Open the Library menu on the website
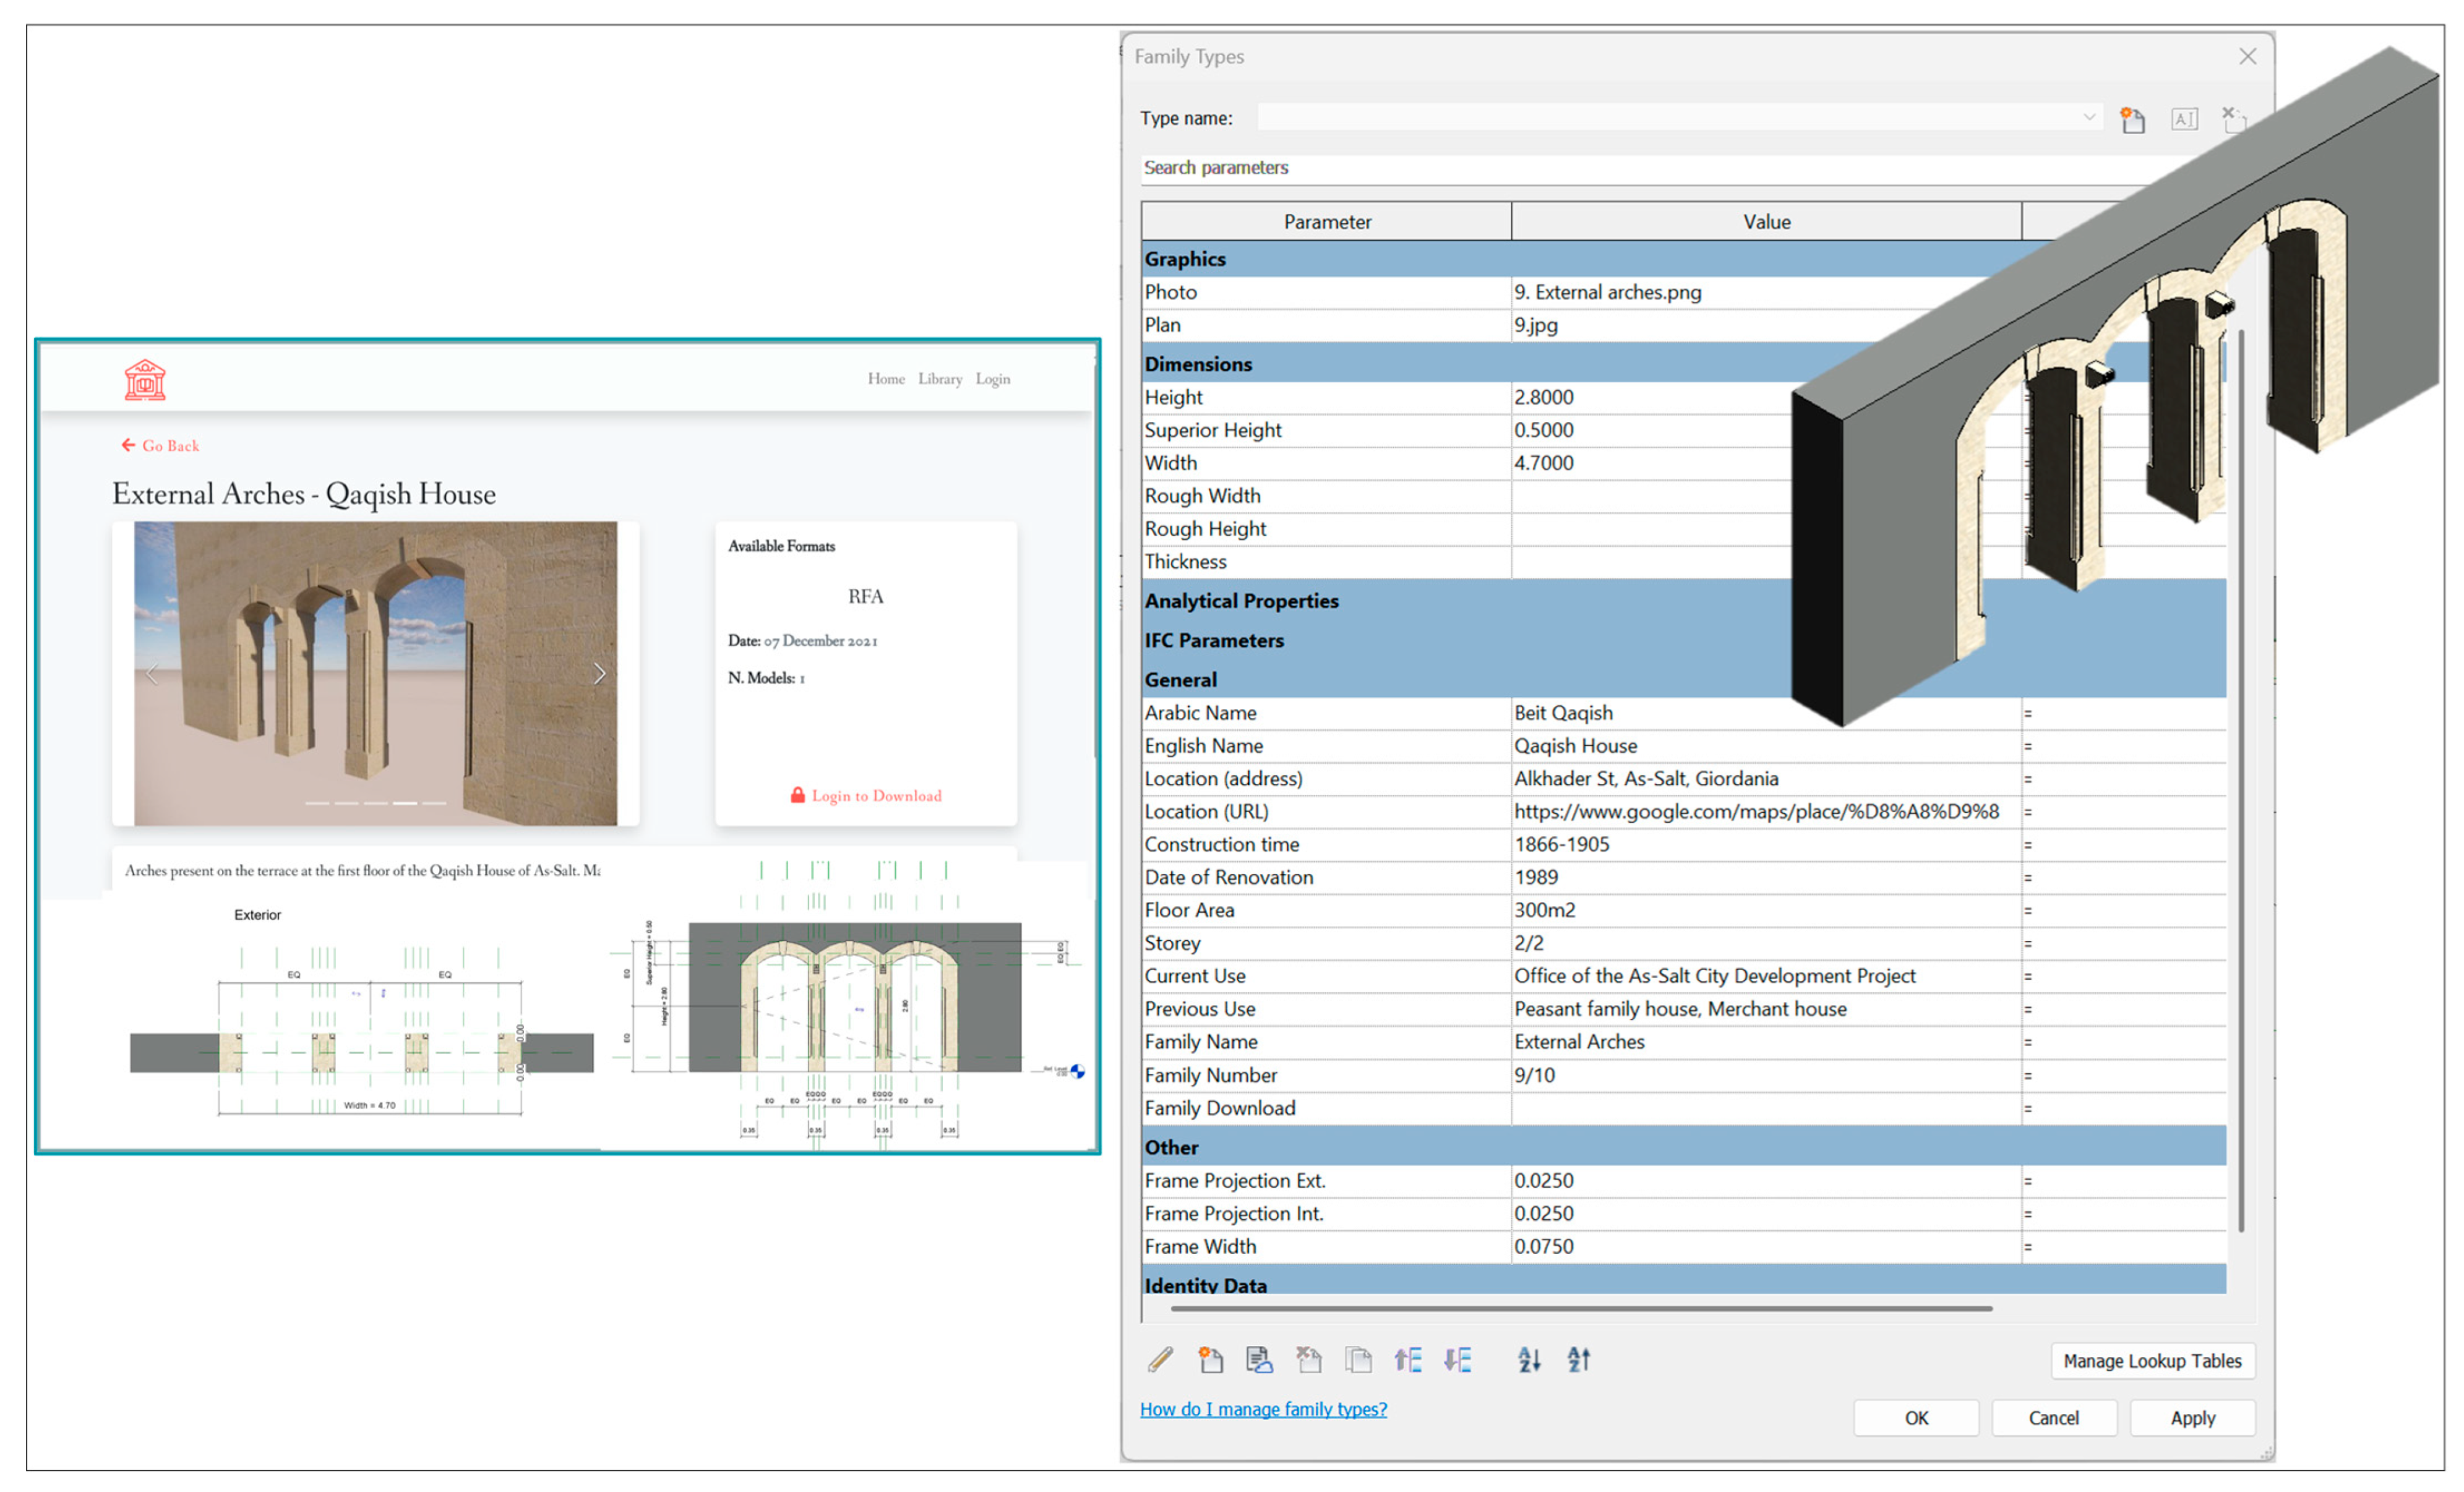 [940, 379]
